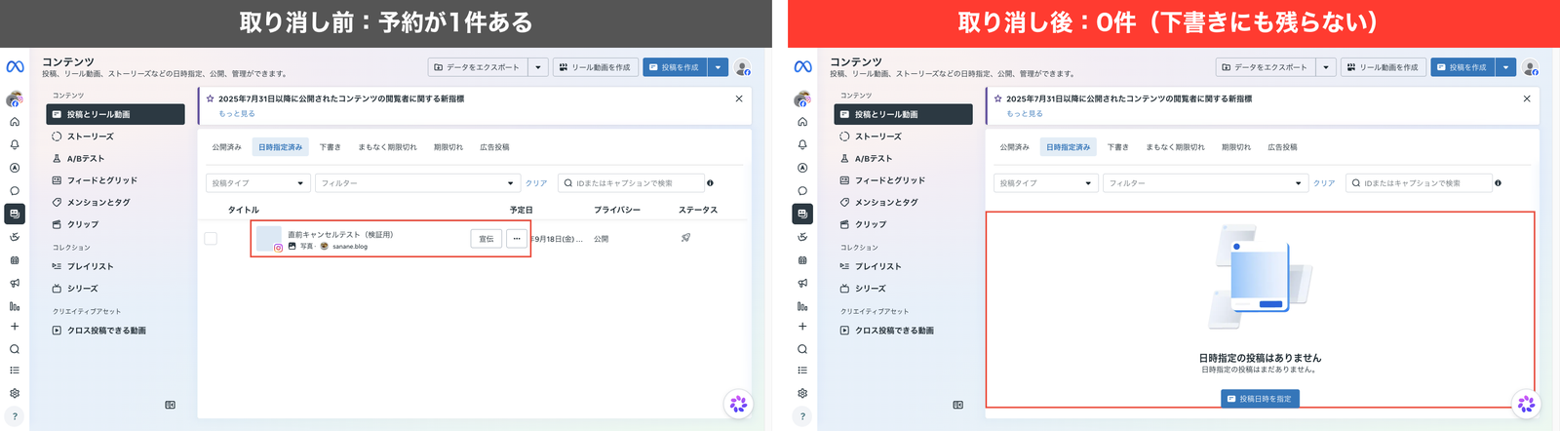1560x431 pixels.
Task: Open profile avatar at top right of left screenshot
Action: pos(743,67)
